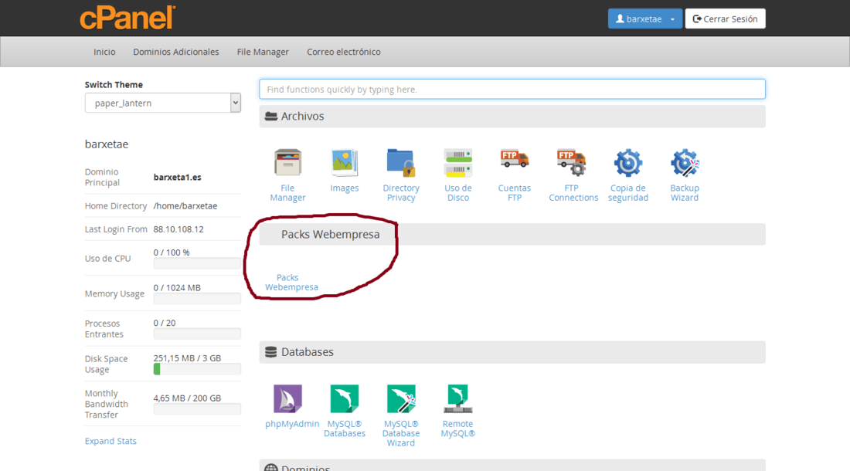Open the barxetae user dropdown
The height and width of the screenshot is (471, 850).
644,19
